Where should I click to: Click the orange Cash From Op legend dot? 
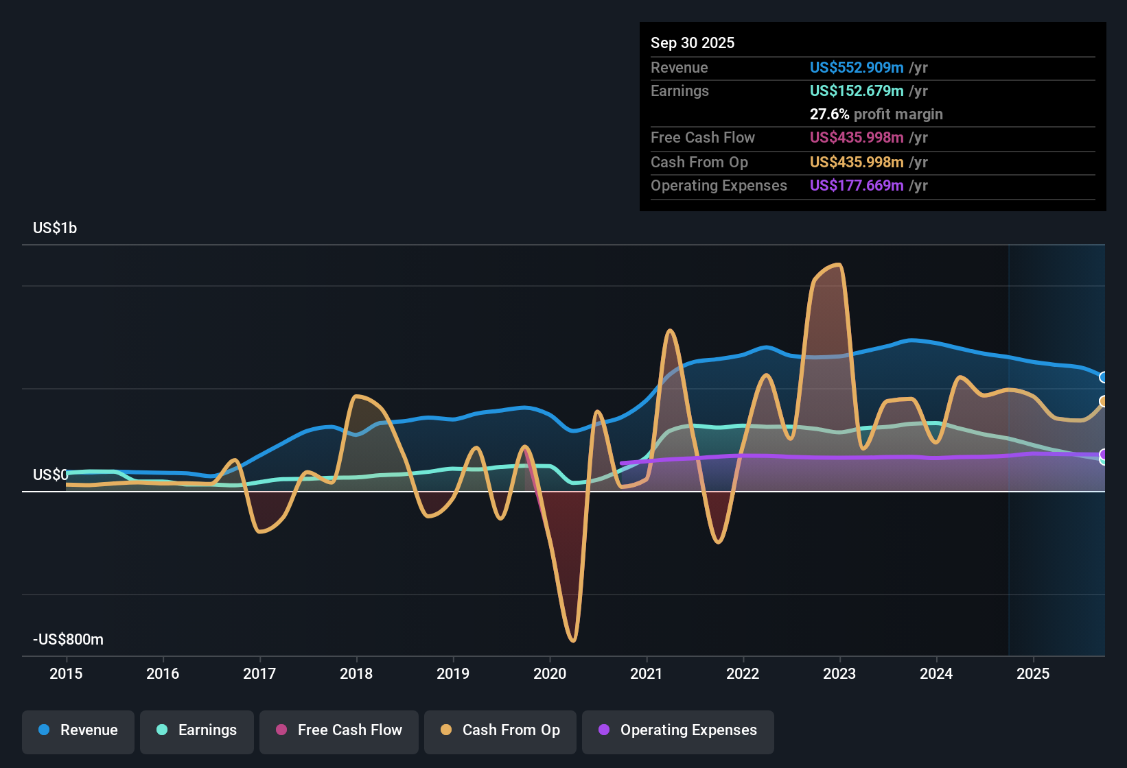[445, 730]
